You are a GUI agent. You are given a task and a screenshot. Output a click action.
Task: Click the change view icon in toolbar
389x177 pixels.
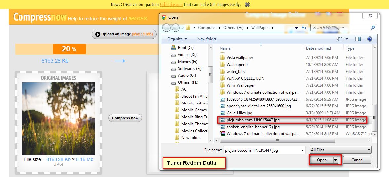pos(340,39)
